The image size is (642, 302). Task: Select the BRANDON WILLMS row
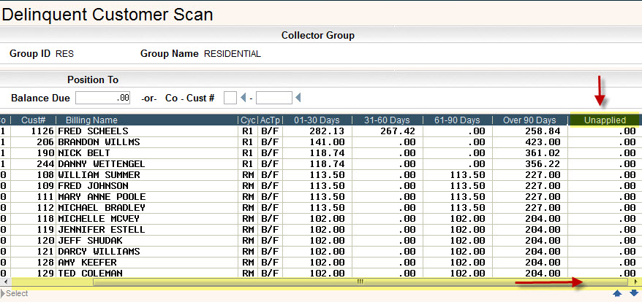(x=320, y=142)
